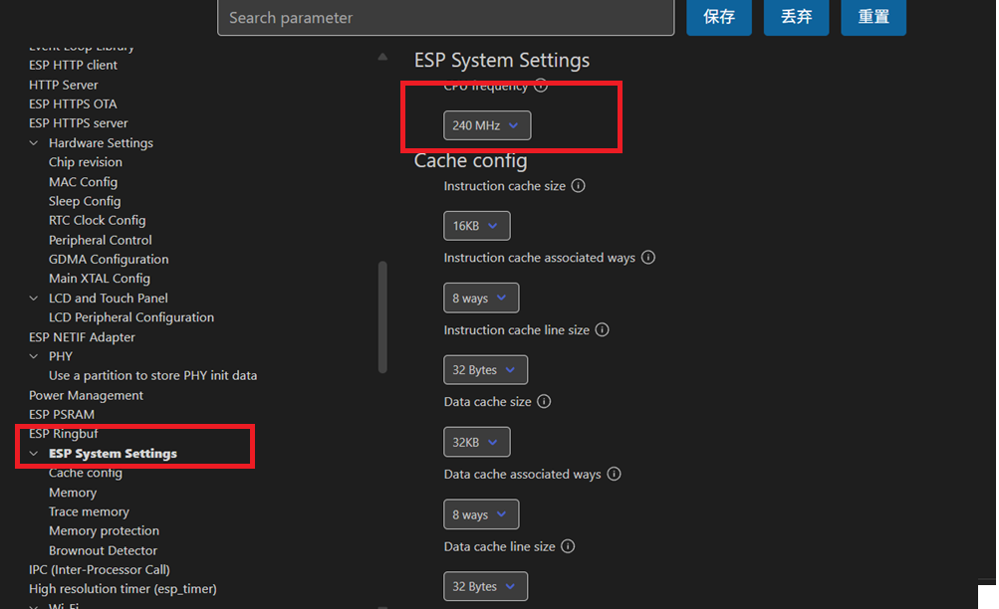Select IPC (Inter-Processor Call) in sidebar
The width and height of the screenshot is (999, 609).
[100, 569]
